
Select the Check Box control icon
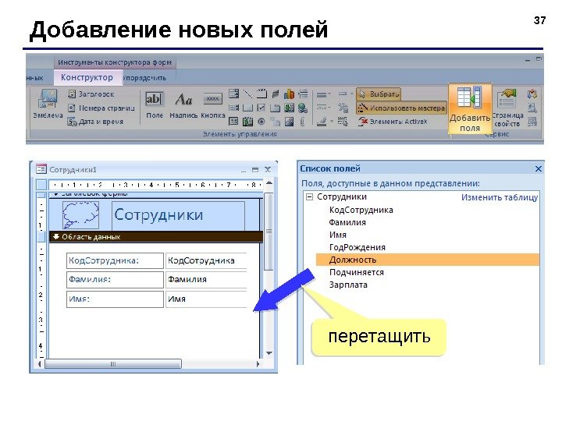point(261,108)
